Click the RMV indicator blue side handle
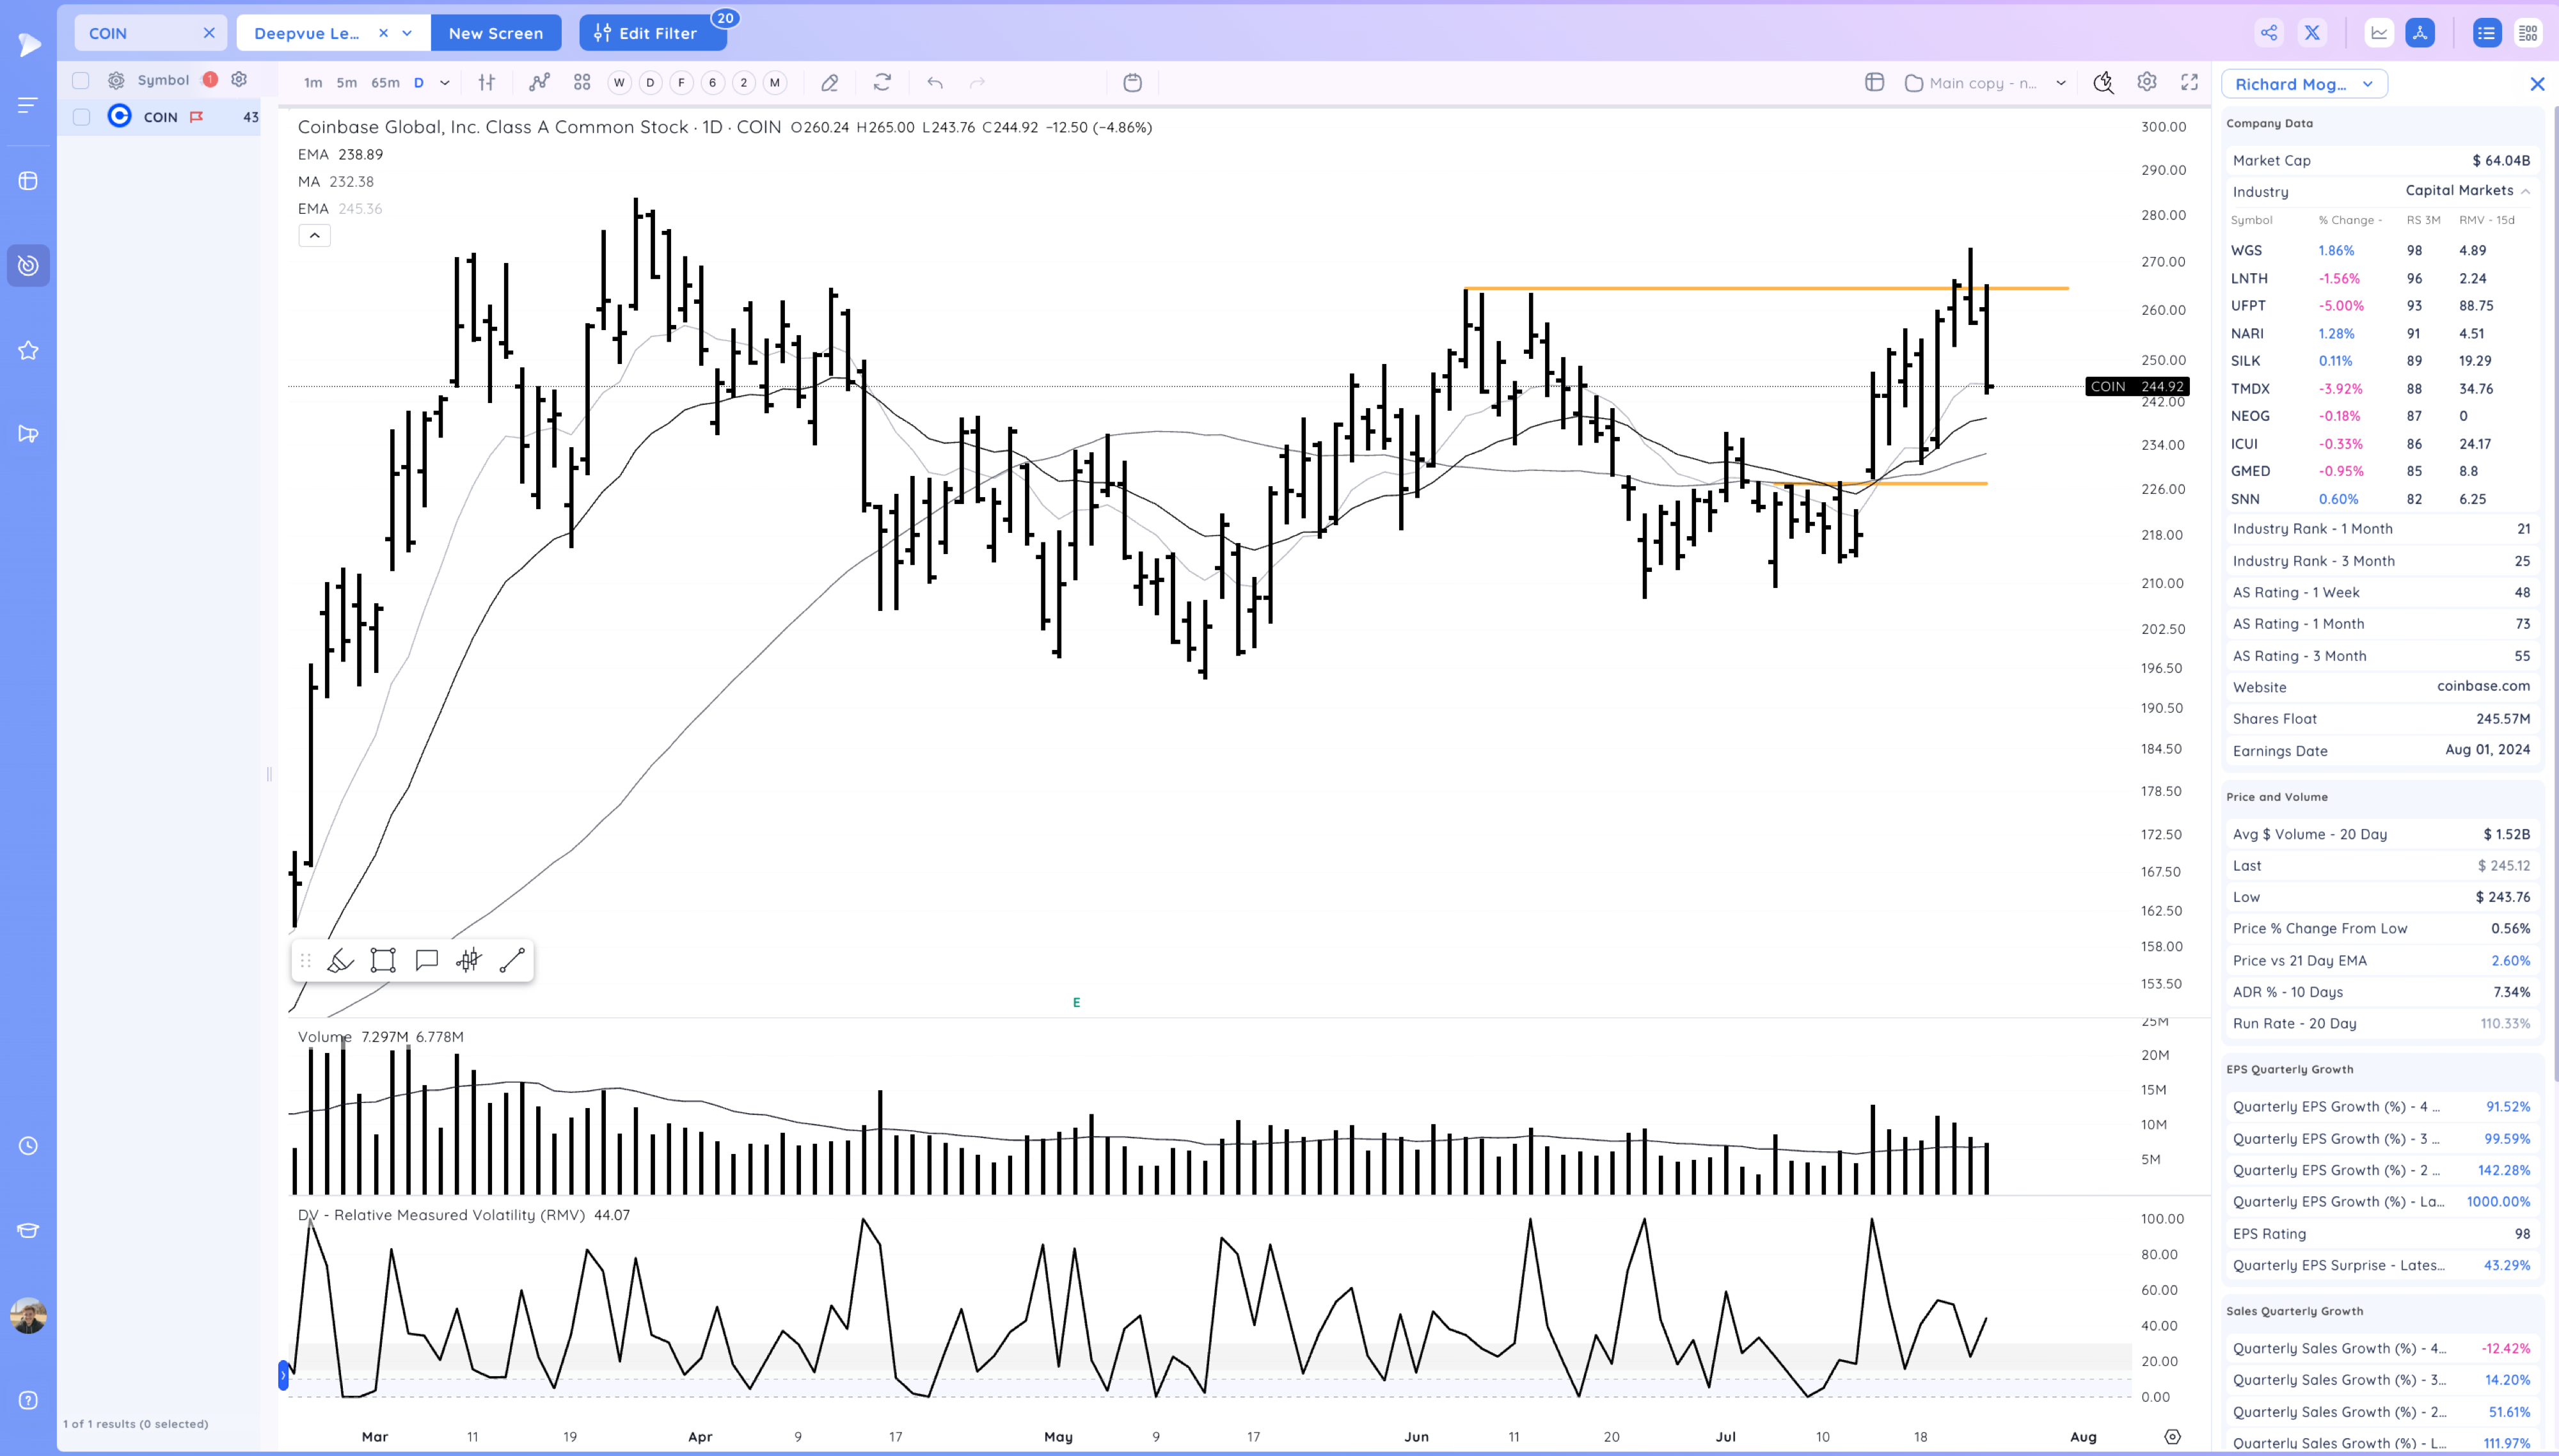2559x1456 pixels. (x=283, y=1377)
